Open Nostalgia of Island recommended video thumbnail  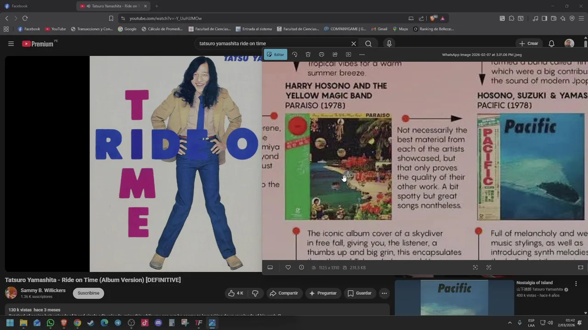454,297
